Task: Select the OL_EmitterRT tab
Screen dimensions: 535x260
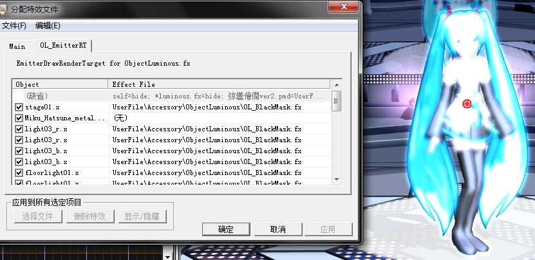Action: pos(64,46)
